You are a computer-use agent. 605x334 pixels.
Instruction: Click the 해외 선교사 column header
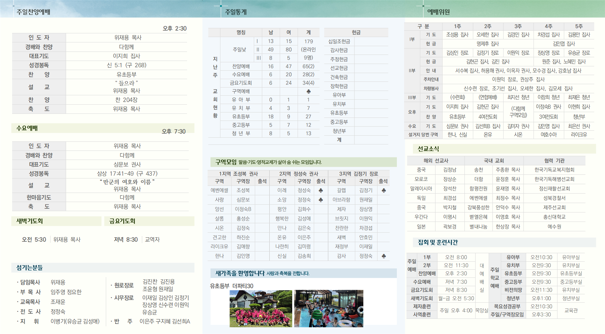coord(436,161)
